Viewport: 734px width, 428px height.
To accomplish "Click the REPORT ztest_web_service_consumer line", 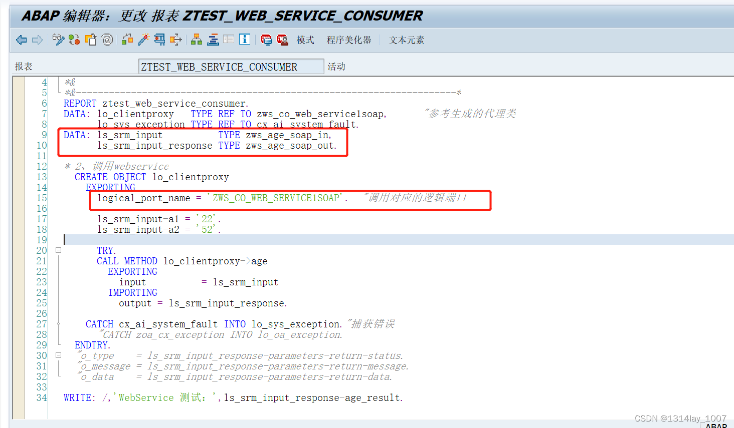I will point(156,104).
